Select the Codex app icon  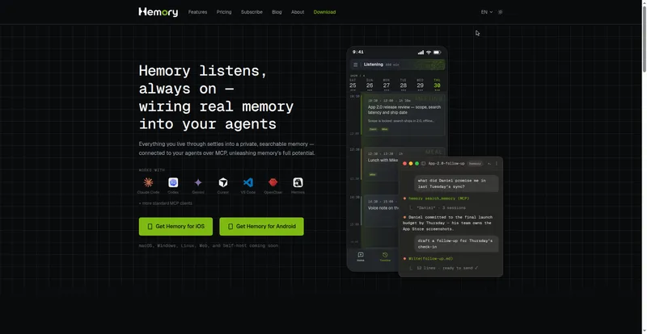point(173,182)
